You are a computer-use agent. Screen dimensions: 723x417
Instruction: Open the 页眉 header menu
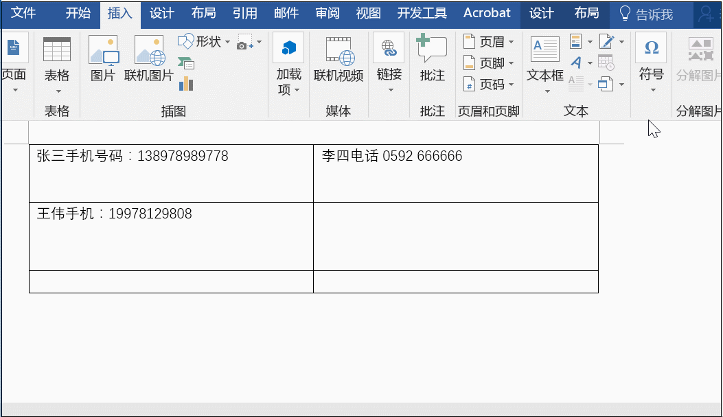tap(488, 41)
